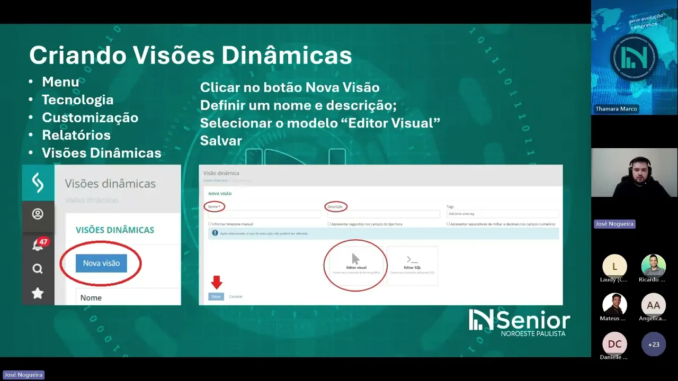The height and width of the screenshot is (381, 678).
Task: Click the Nome column header in the list
Action: point(91,298)
